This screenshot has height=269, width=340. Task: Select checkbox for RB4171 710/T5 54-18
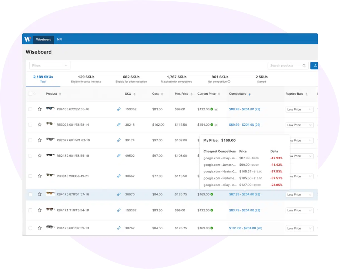[30, 210]
